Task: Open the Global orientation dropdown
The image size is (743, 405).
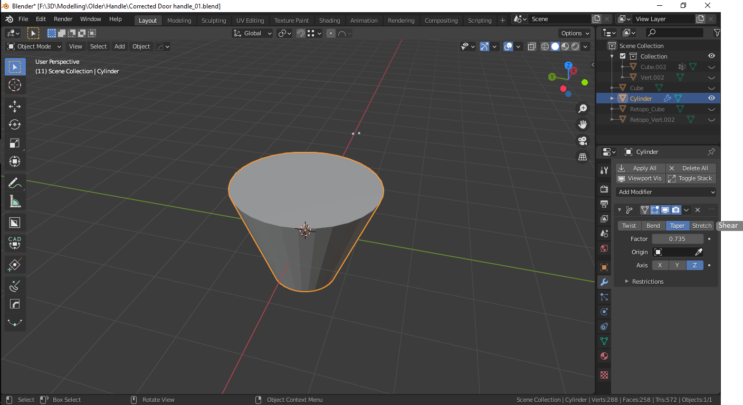Action: [253, 33]
